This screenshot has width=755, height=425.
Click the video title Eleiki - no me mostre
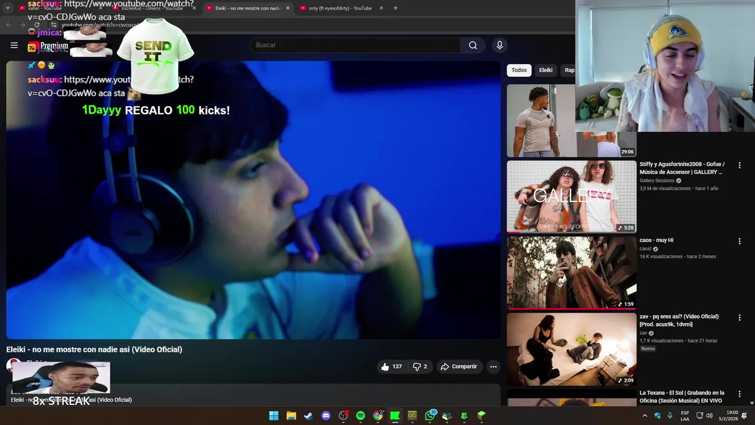(x=94, y=349)
